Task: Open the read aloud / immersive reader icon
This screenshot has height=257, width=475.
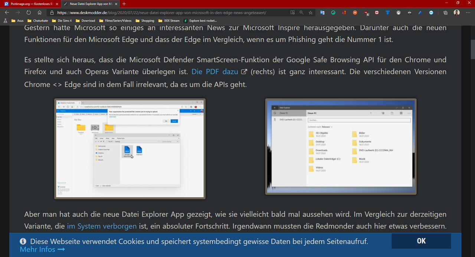Action: 292,12
